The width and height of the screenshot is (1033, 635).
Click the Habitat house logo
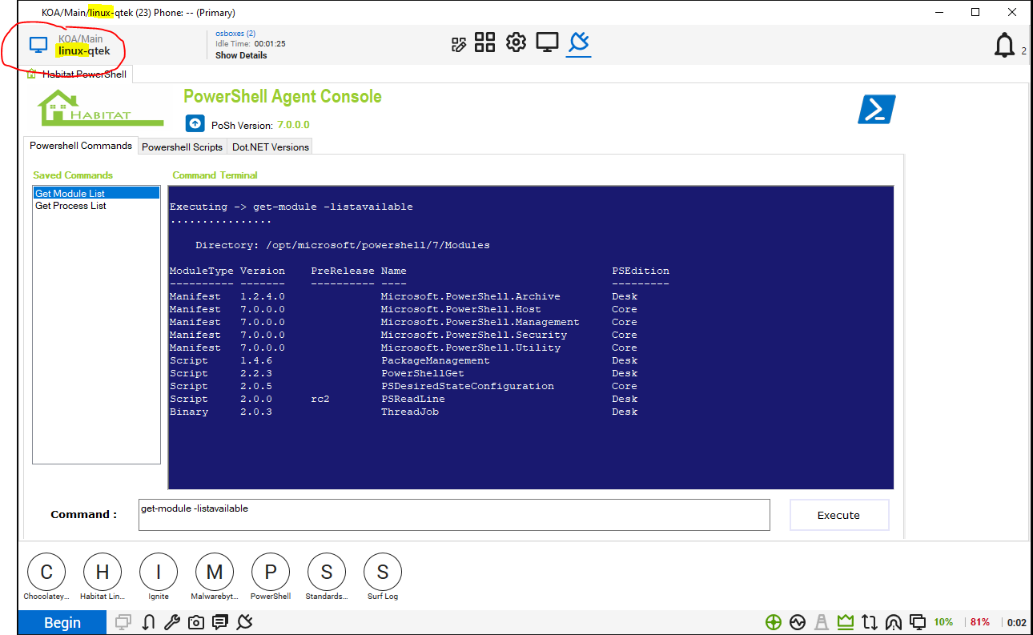pyautogui.click(x=100, y=107)
